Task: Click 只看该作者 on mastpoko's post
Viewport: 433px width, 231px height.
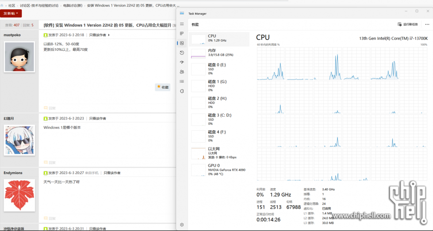Action: coord(97,35)
